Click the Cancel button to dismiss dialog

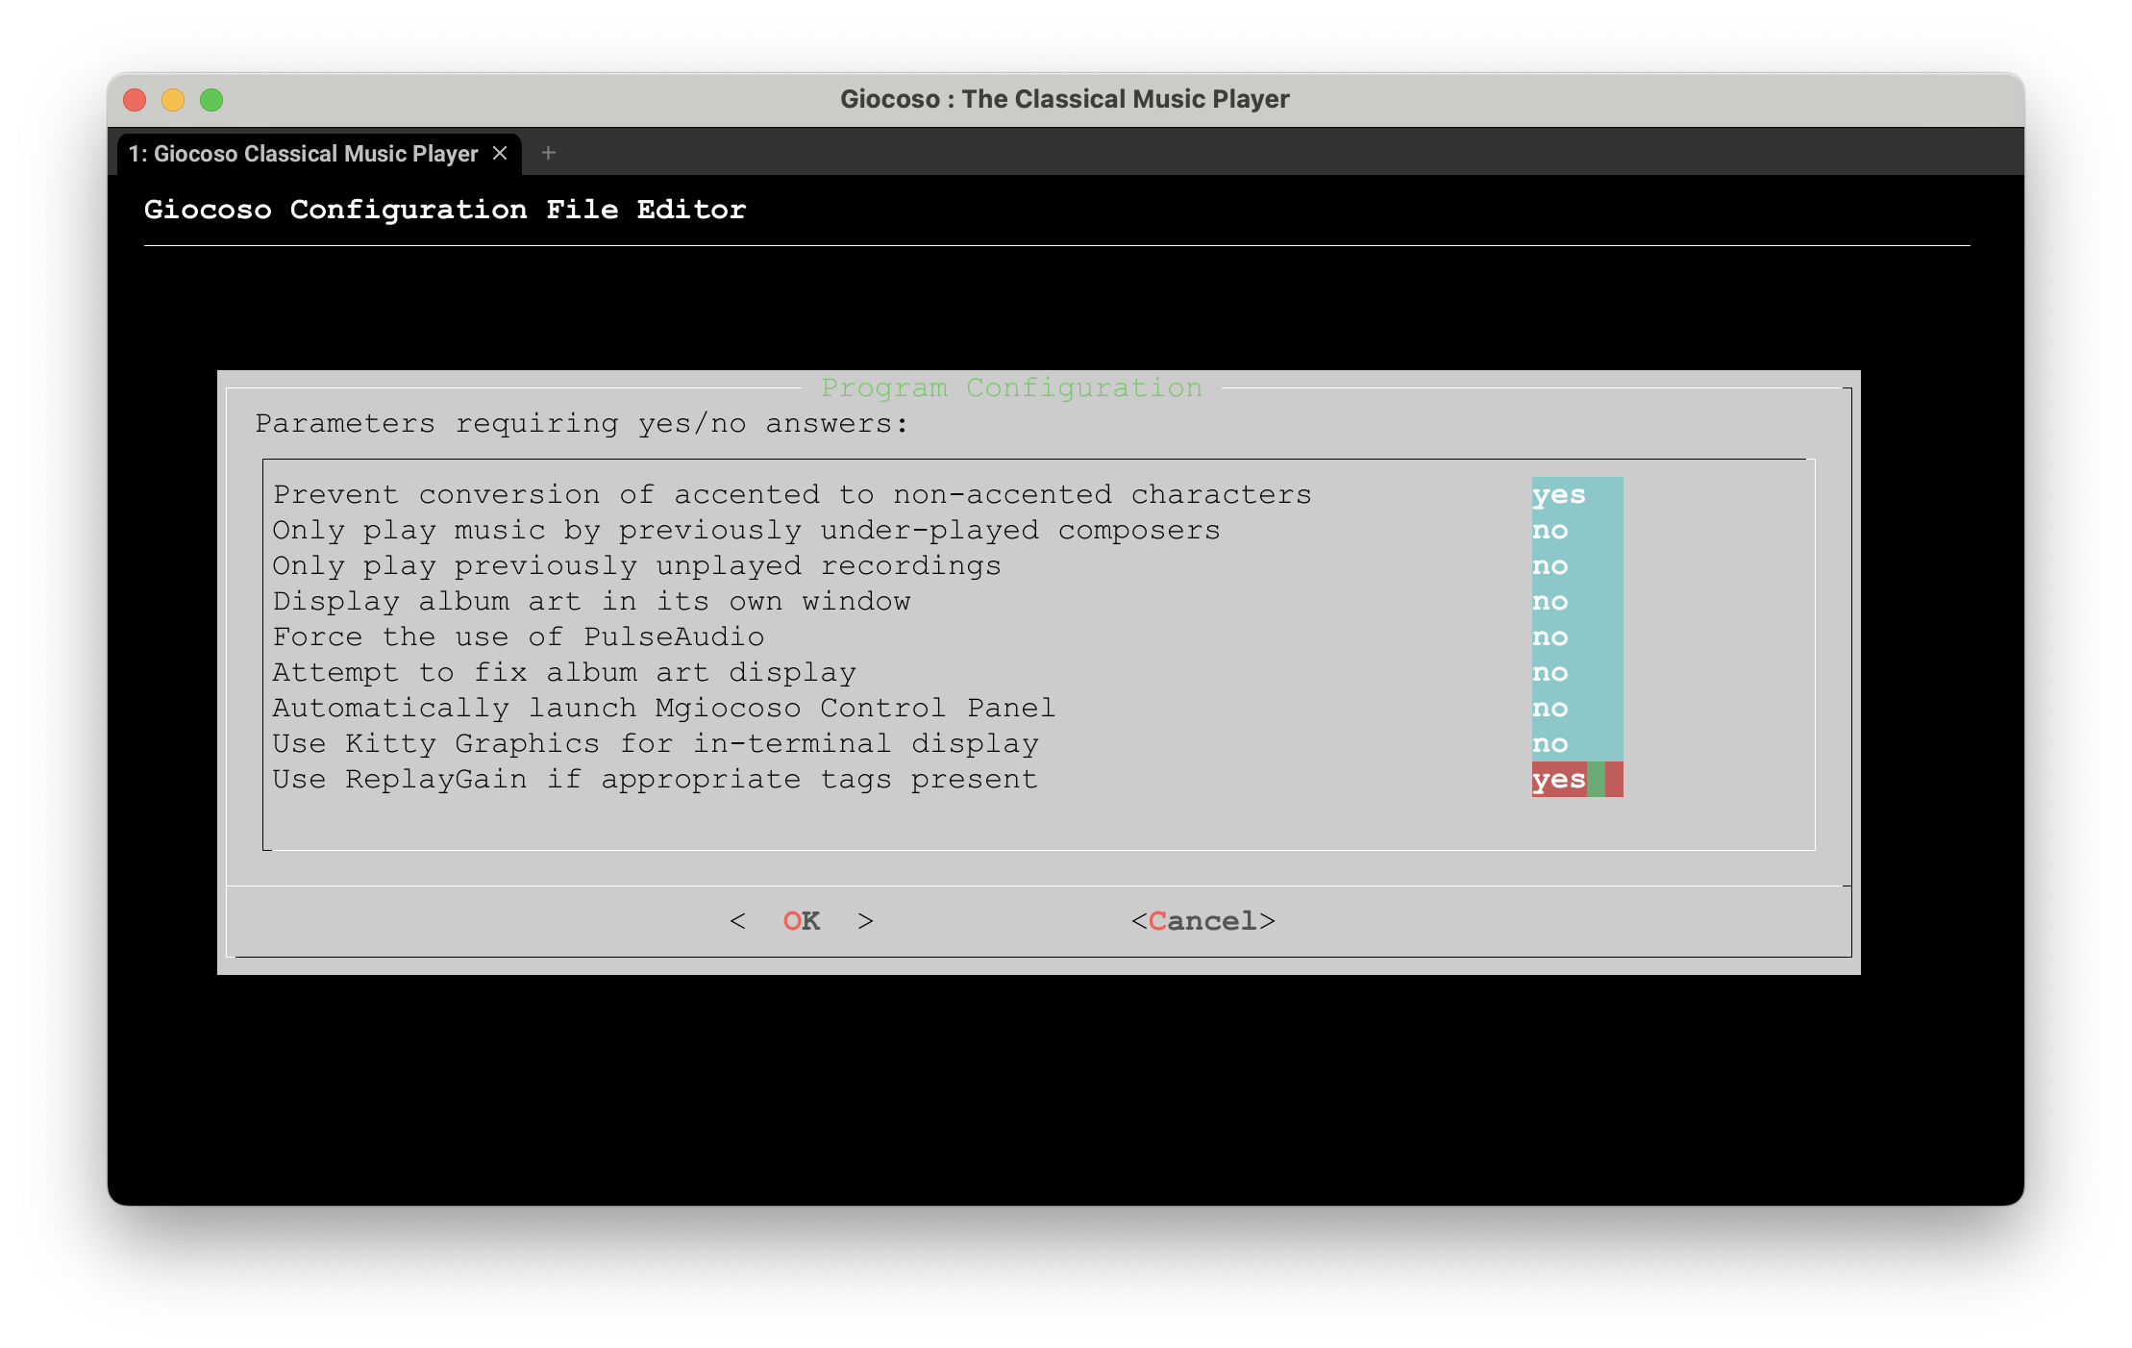pyautogui.click(x=1204, y=920)
